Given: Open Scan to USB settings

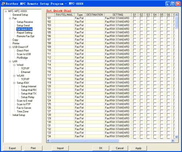Looking at the screenshot, I should [24, 54].
